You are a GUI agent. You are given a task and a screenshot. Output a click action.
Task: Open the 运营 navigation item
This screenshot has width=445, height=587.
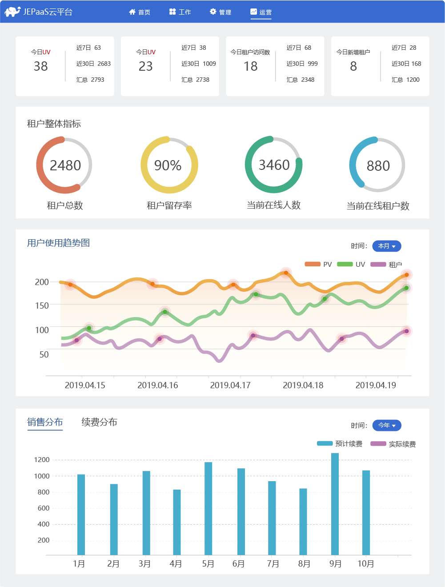tap(261, 12)
